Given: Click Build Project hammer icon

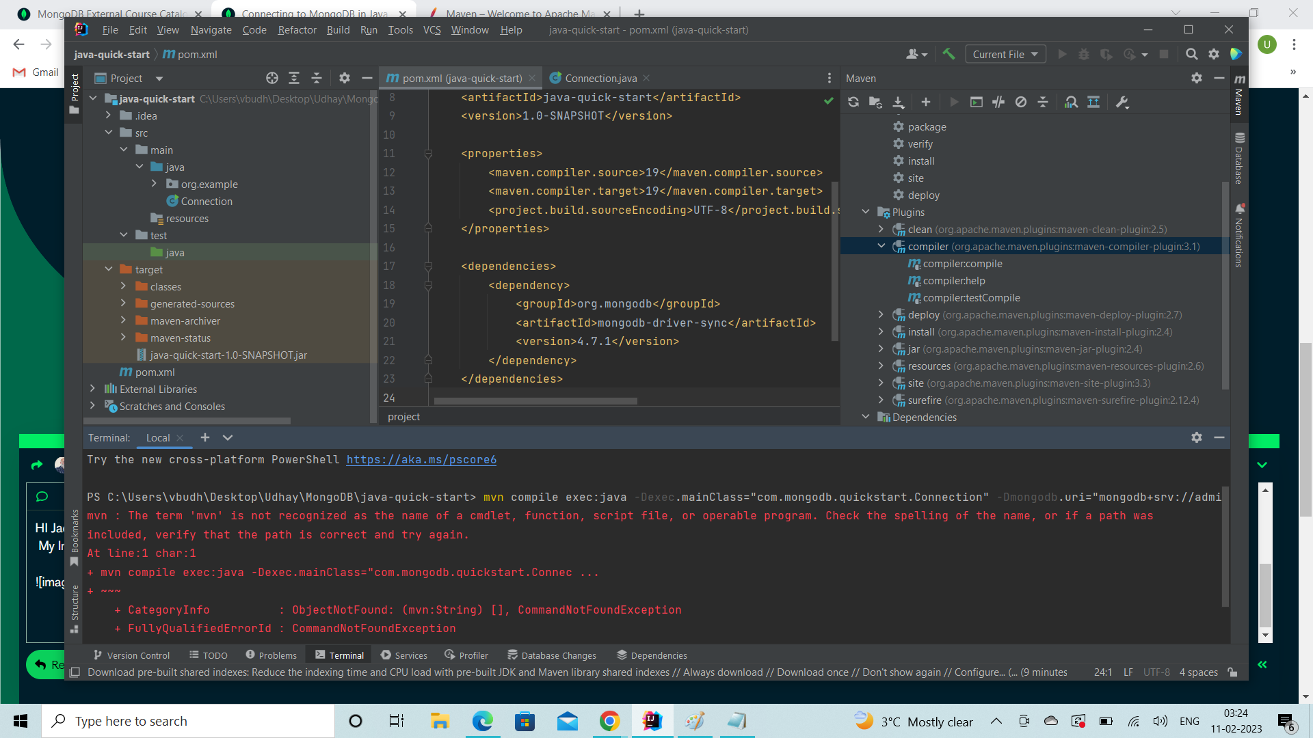Looking at the screenshot, I should pos(949,54).
